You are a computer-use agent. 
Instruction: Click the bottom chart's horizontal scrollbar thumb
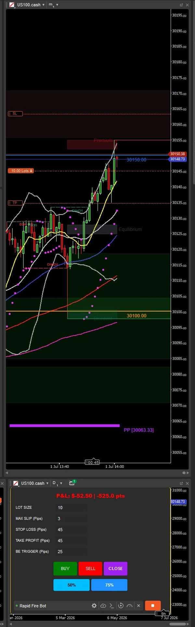pyautogui.click(x=178, y=624)
